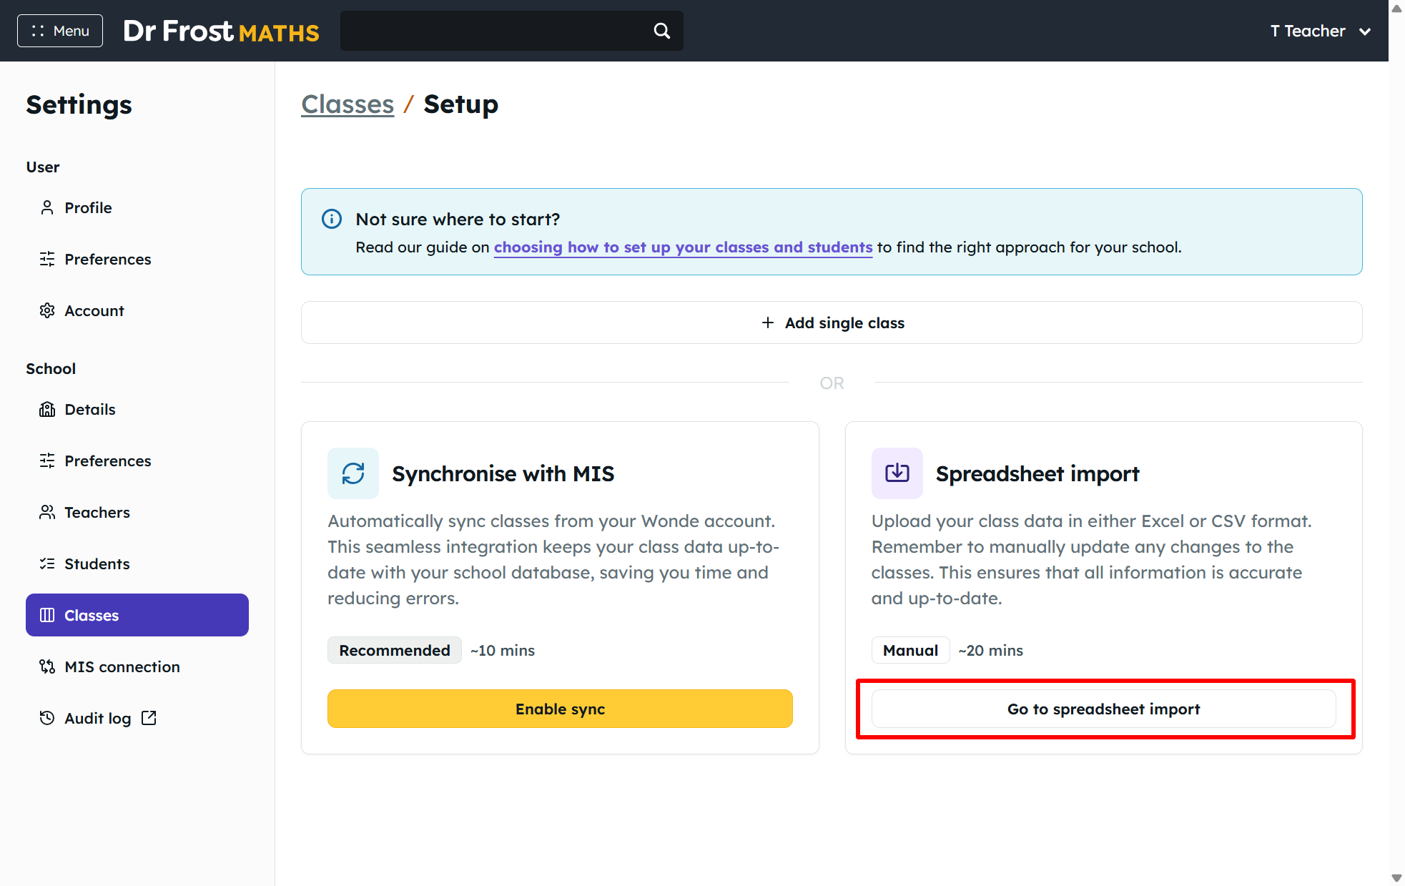Screen dimensions: 1405x886
Task: Select the highlighted Classes sidebar item
Action: coord(137,615)
